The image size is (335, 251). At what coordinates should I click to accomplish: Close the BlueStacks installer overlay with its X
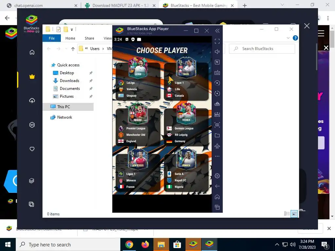(307, 26)
